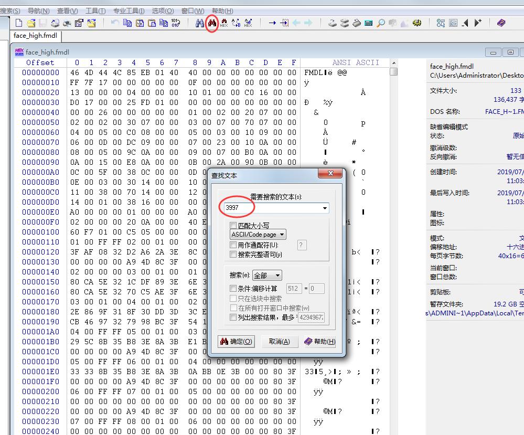Screen dimensions: 524x435
Task: Click the hex view scrollbar up arrow
Action: pos(393,63)
